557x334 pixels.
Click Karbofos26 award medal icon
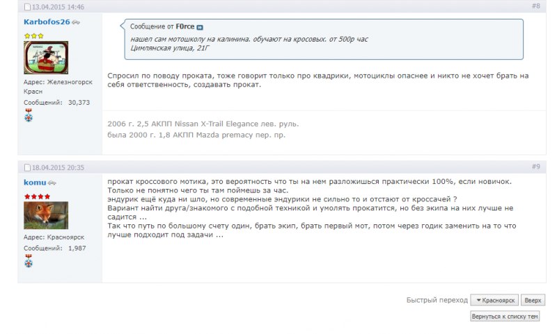pos(29,115)
